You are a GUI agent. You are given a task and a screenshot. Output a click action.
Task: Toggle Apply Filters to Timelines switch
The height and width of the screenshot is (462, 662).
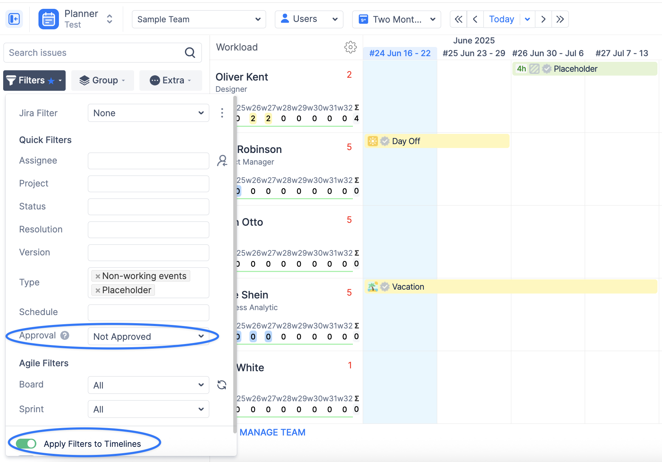pos(26,444)
